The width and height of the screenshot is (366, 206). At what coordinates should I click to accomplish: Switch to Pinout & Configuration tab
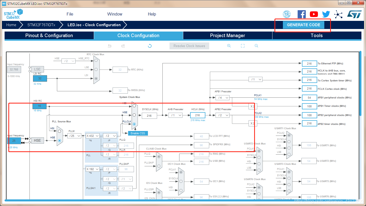(x=49, y=36)
